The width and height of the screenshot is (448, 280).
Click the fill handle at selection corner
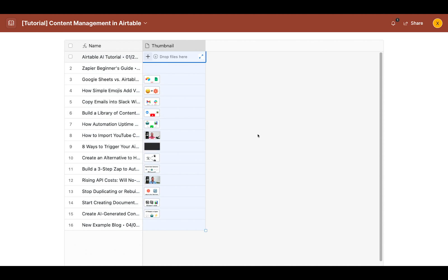(x=206, y=230)
